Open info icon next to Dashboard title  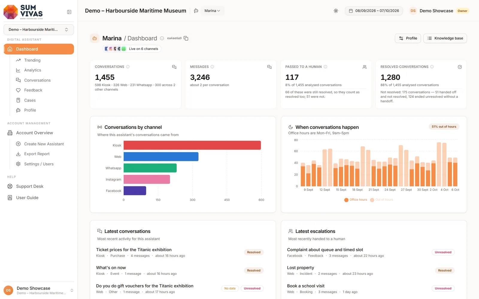pyautogui.click(x=162, y=38)
